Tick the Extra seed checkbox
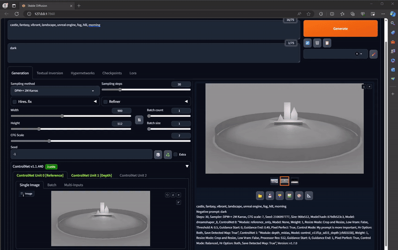The width and height of the screenshot is (398, 250). 176,155
